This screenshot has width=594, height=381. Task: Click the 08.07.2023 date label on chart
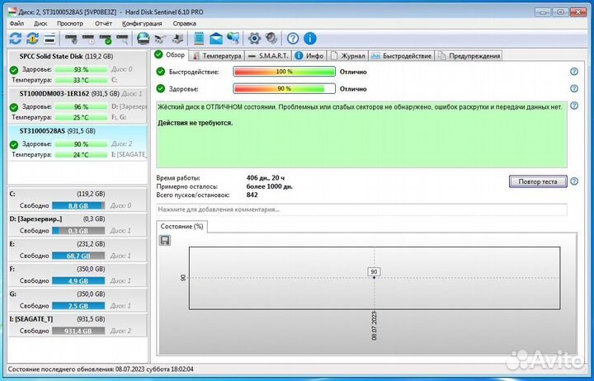pyautogui.click(x=375, y=326)
